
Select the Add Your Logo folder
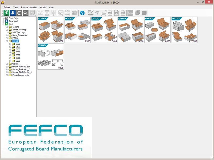tap(19, 33)
